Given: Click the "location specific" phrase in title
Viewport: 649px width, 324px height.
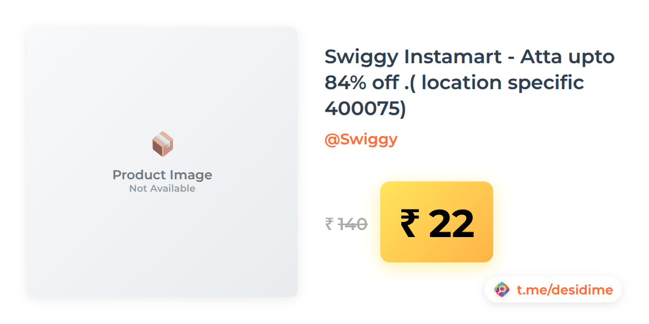Looking at the screenshot, I should (x=503, y=83).
